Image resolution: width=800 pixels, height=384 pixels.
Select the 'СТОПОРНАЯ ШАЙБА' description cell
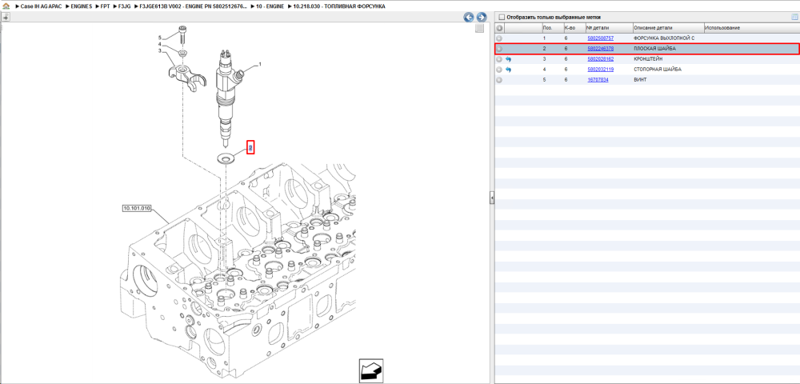(x=657, y=70)
